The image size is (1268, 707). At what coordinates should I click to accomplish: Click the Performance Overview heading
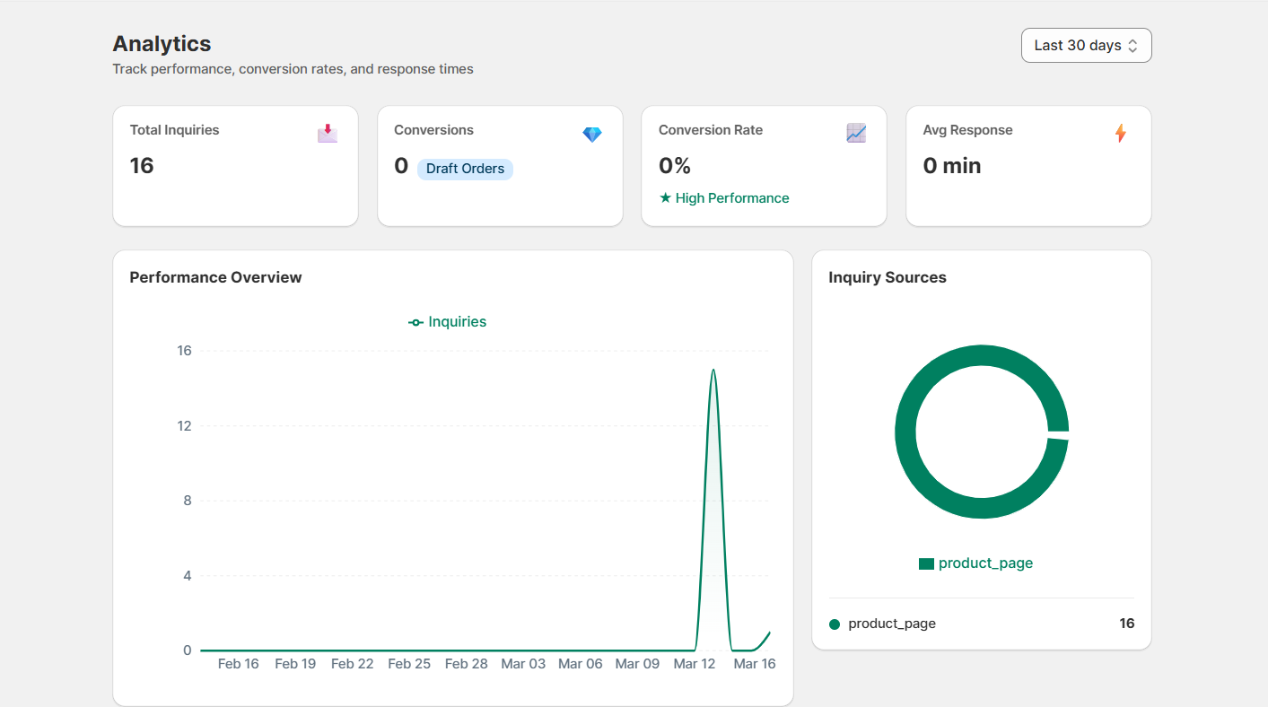215,277
